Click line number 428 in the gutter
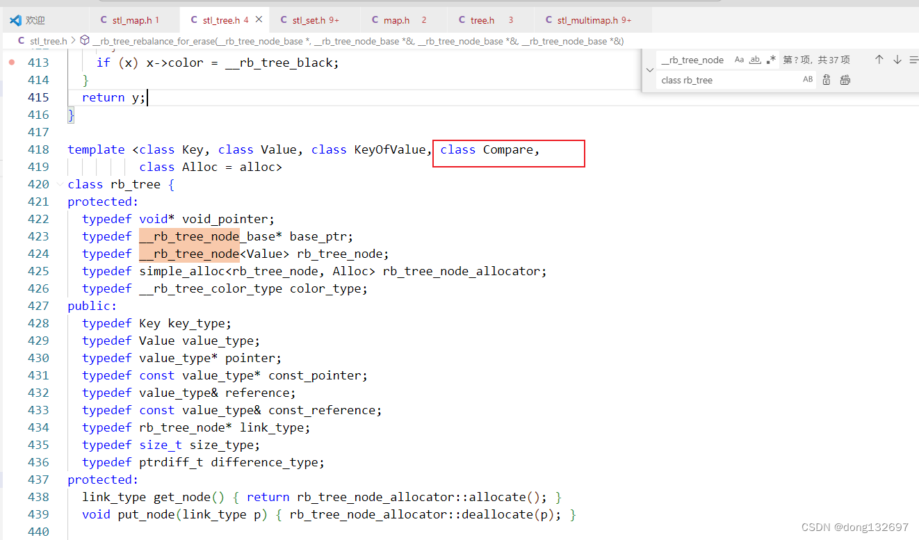Screen dimensions: 919x540 (38, 323)
